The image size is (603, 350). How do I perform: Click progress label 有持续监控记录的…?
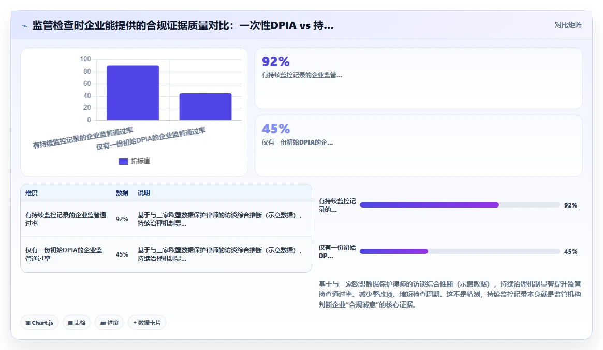coord(337,205)
